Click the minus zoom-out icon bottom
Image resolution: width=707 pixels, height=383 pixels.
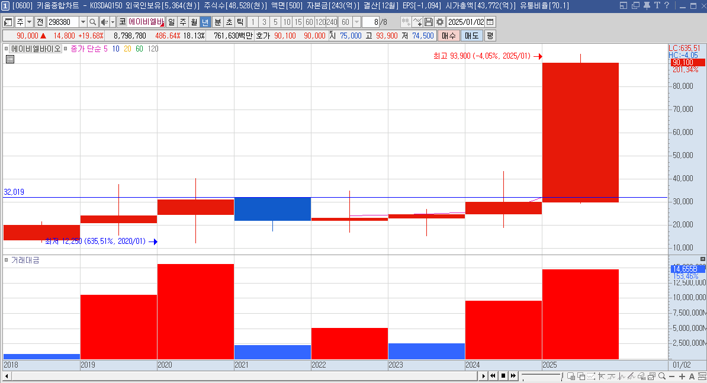pyautogui.click(x=672, y=376)
